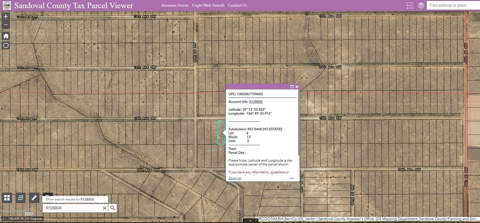Click the Latitude 35° 13' 52.423" text
This screenshot has width=480, height=223.
point(247,109)
